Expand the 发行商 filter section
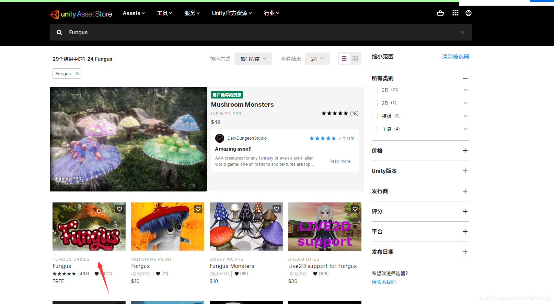The width and height of the screenshot is (554, 304). (465, 191)
